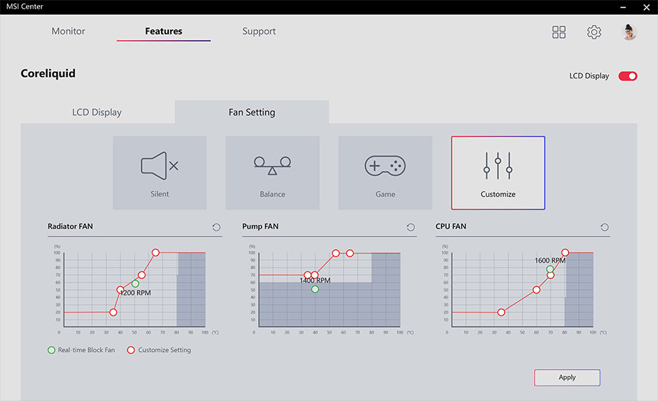658x401 pixels.
Task: Click the Apply button
Action: (567, 377)
